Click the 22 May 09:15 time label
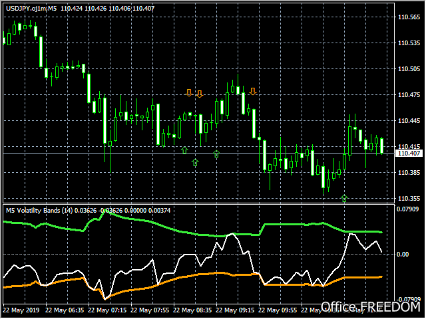 pyautogui.click(x=235, y=310)
